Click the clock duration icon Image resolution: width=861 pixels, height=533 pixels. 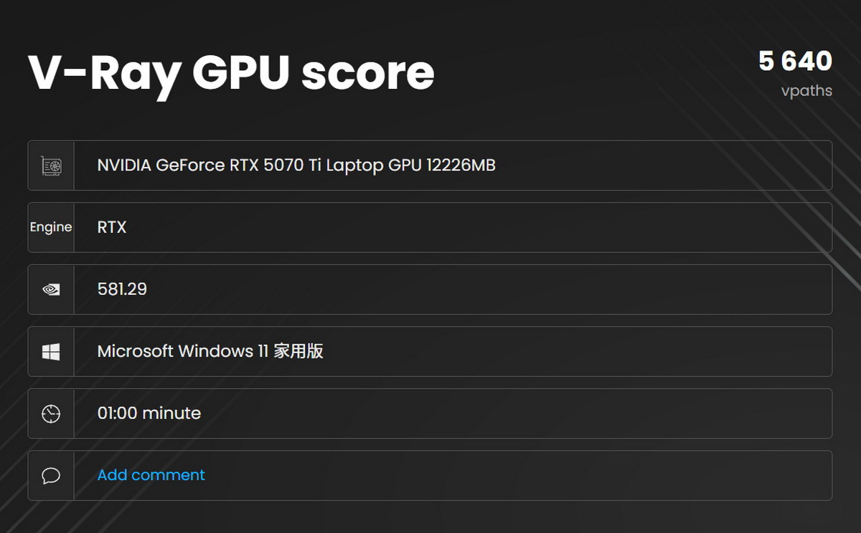(x=51, y=413)
